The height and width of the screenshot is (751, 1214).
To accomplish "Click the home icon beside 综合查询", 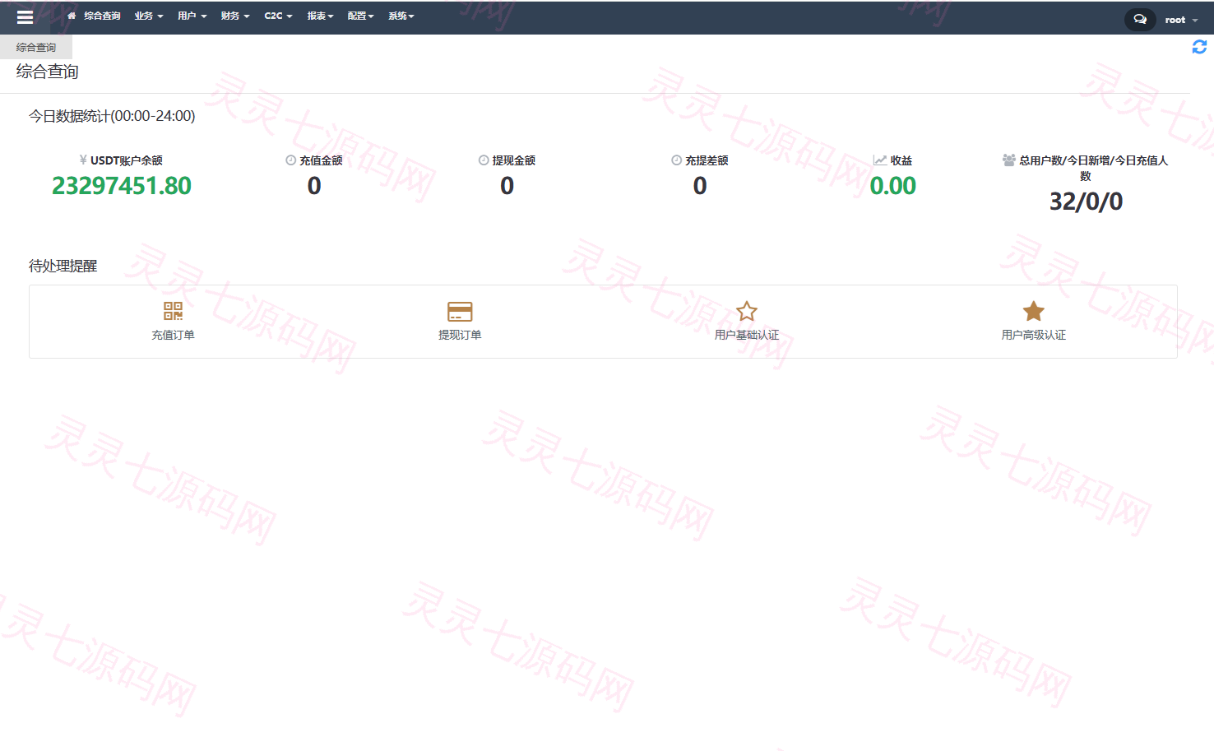I will point(72,16).
